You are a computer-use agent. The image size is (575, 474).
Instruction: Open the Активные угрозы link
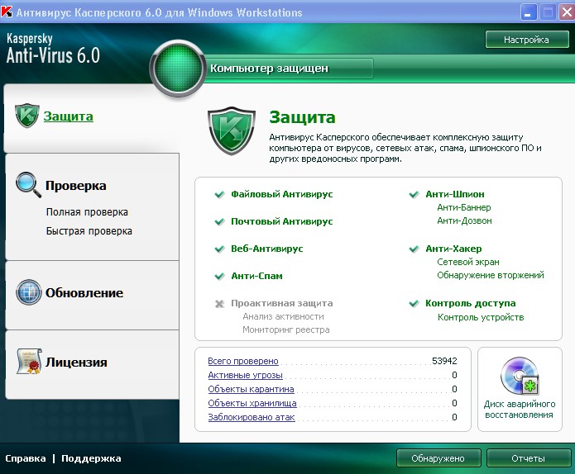tap(246, 375)
